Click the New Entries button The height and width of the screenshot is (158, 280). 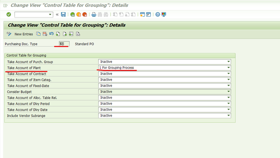[24, 34]
